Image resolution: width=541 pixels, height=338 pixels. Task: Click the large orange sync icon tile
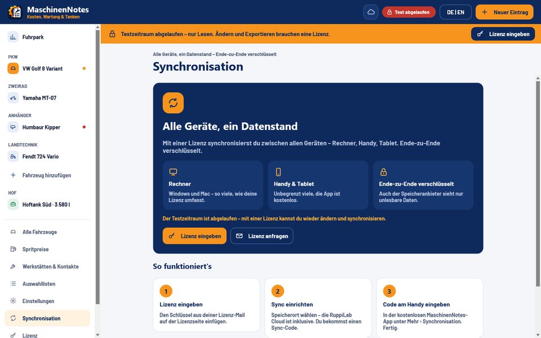click(x=173, y=103)
